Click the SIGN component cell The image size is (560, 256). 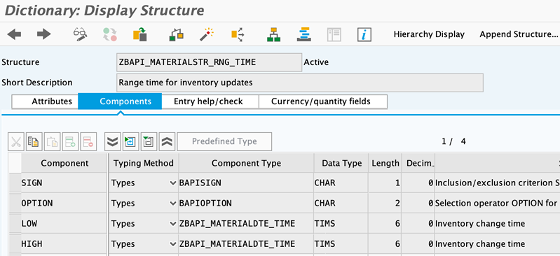click(64, 183)
